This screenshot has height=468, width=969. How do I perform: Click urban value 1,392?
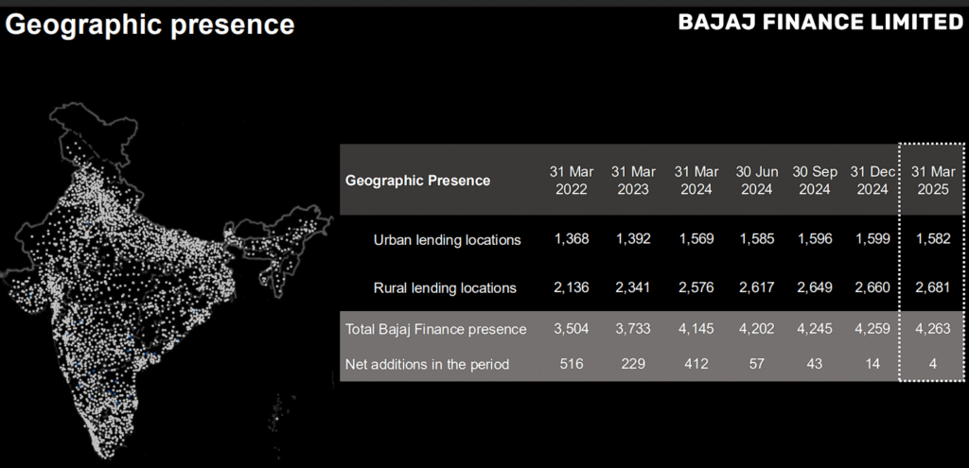tap(633, 239)
